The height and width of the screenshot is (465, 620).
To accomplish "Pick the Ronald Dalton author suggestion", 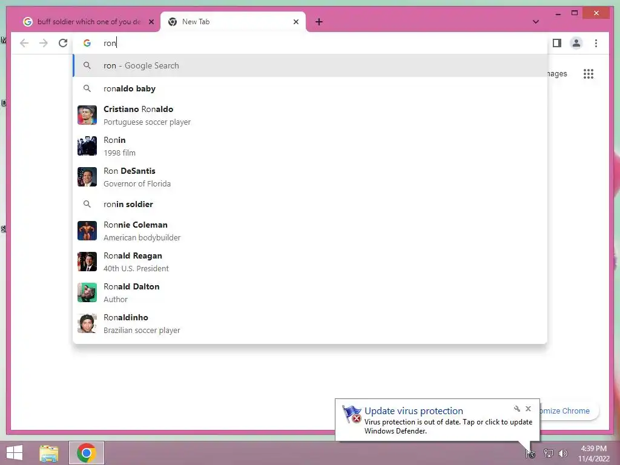I will (310, 292).
